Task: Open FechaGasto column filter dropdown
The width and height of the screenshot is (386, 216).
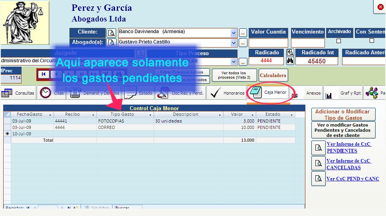Action: [50, 115]
